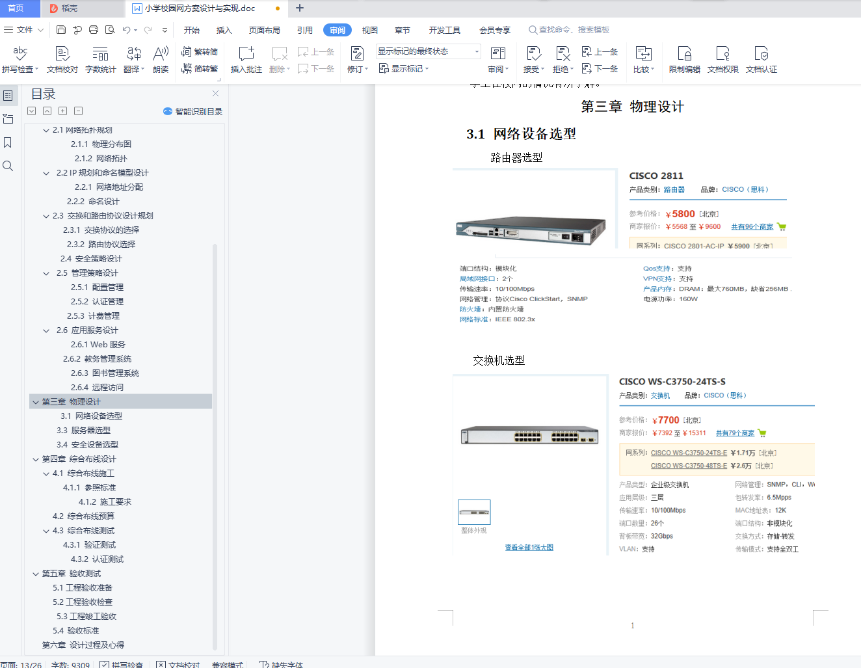
Task: Collapse the 2.3 交换和路由协议设计规划 node
Action: point(46,216)
